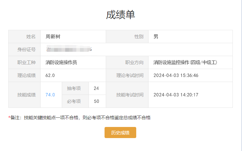
Task: Click the 抽考项 score 24
Action: click(96, 88)
